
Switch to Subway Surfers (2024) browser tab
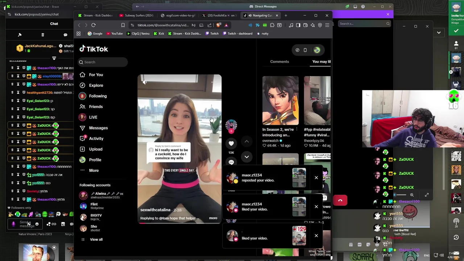[137, 16]
